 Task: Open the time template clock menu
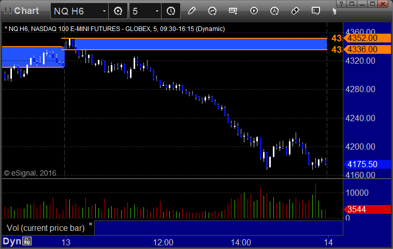(x=171, y=11)
